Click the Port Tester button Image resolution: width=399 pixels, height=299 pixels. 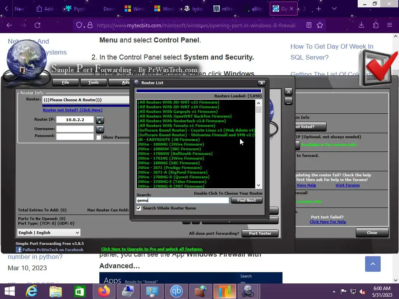pyautogui.click(x=260, y=234)
